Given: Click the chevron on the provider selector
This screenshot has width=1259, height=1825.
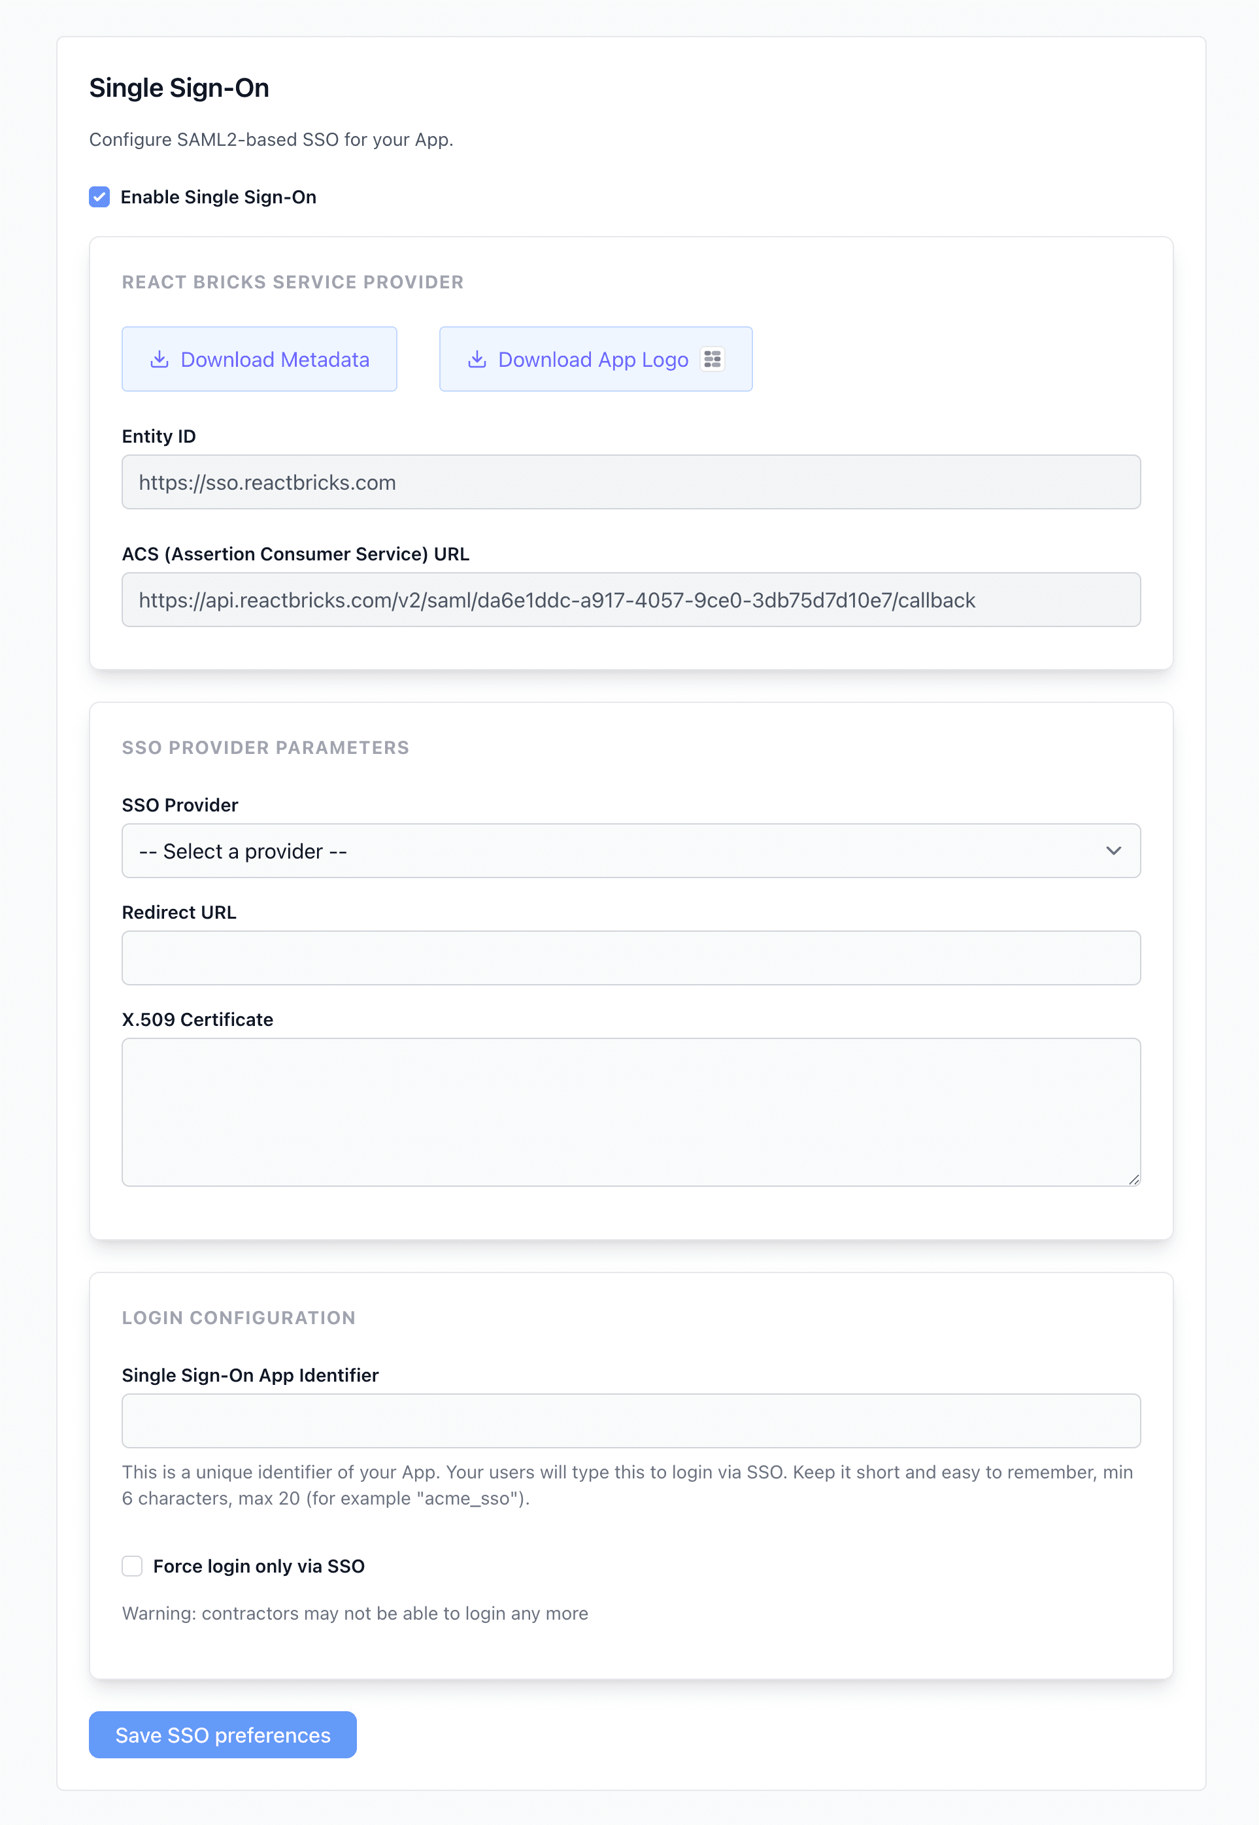Looking at the screenshot, I should click(x=1114, y=851).
